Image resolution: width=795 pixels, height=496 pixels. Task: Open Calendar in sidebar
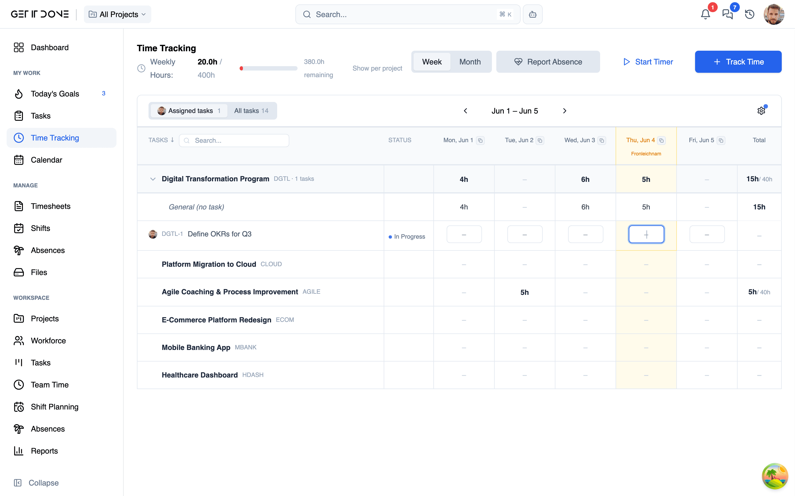62,160
